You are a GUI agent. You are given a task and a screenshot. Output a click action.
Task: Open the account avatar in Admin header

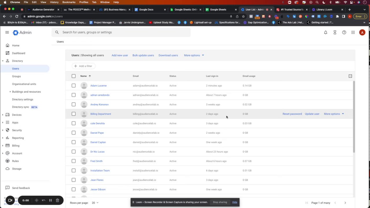(362, 32)
